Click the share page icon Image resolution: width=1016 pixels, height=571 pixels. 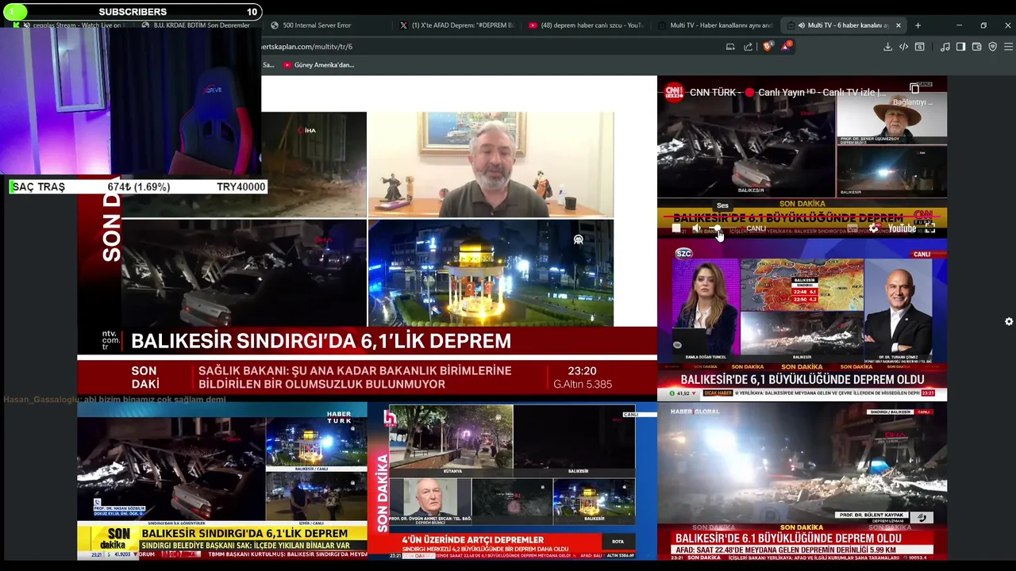[748, 47]
